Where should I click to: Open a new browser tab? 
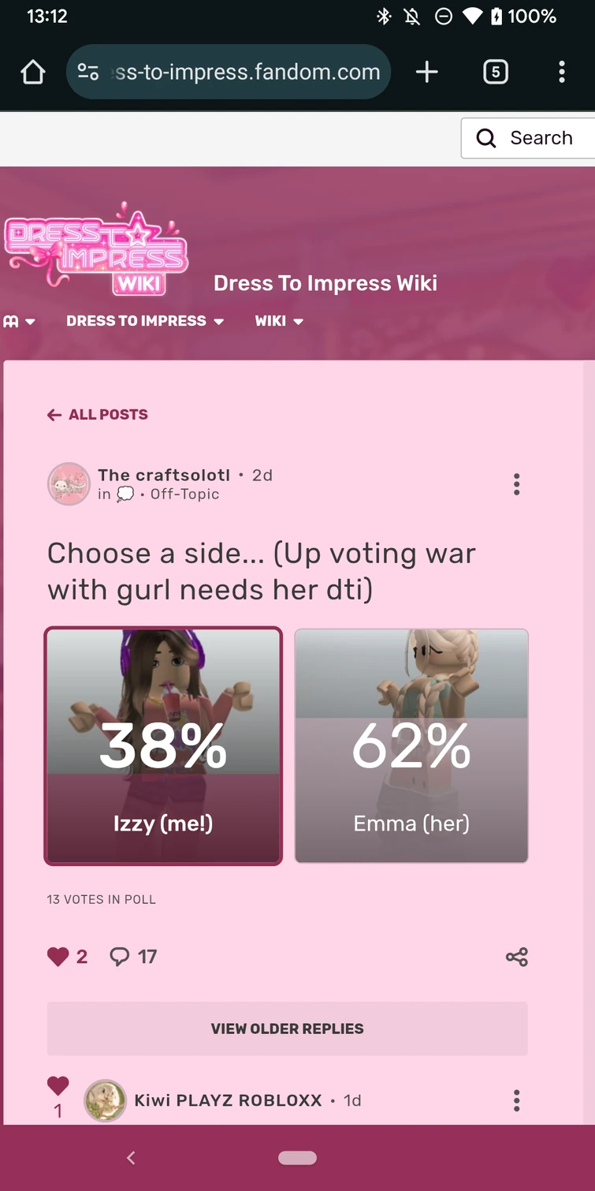[x=426, y=71]
